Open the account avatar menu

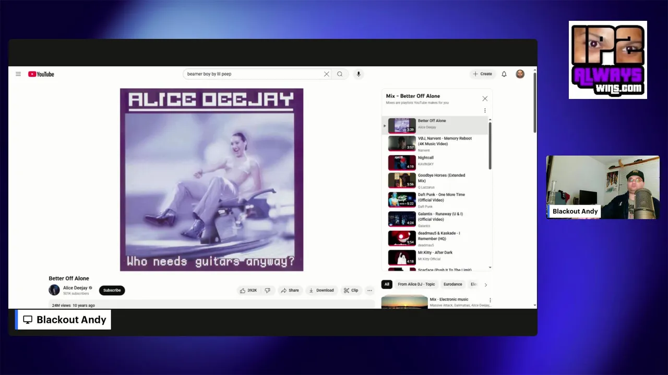[x=520, y=74]
